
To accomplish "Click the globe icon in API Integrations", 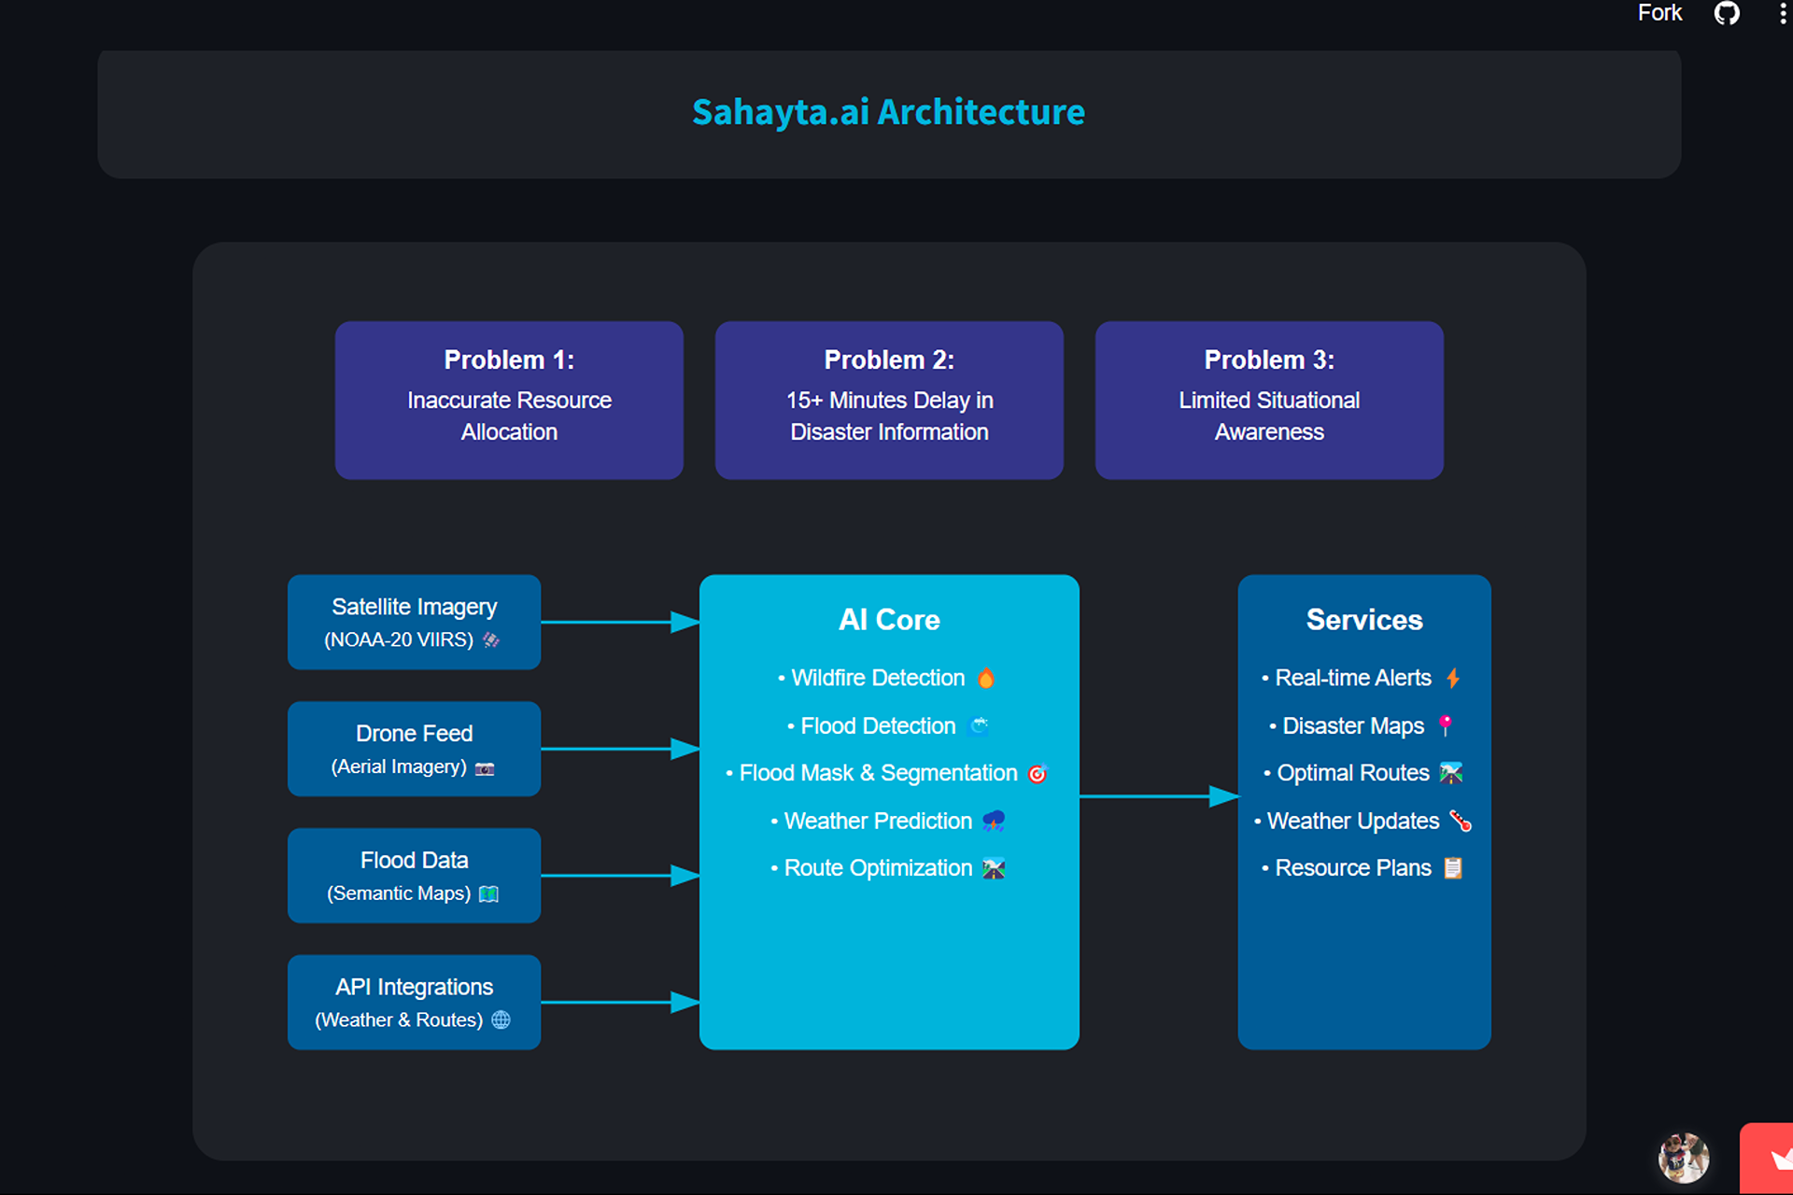I will tap(501, 1019).
